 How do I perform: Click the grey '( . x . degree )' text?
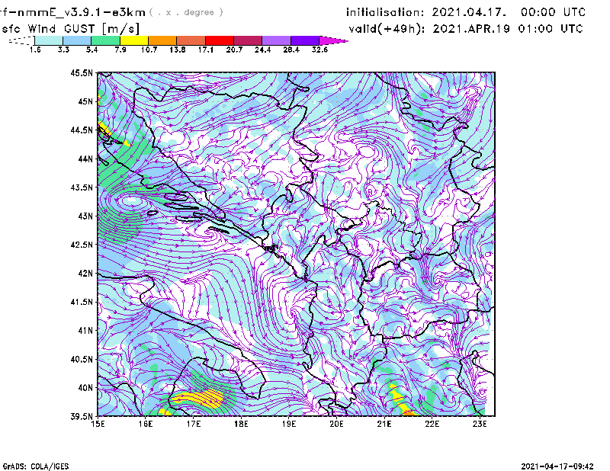pyautogui.click(x=186, y=12)
